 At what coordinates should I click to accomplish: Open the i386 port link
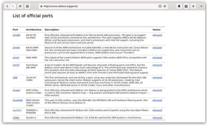[15, 77]
